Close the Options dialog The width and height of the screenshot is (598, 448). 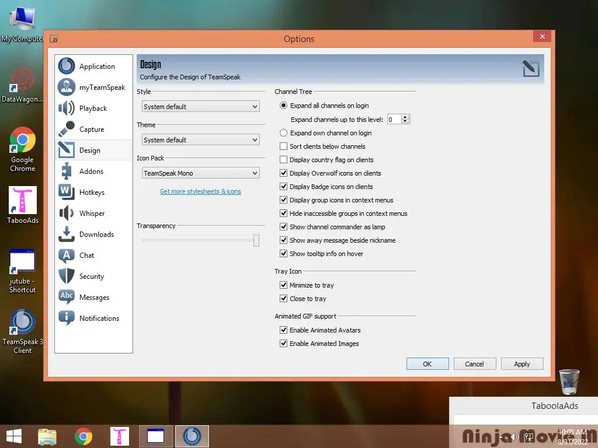(543, 37)
